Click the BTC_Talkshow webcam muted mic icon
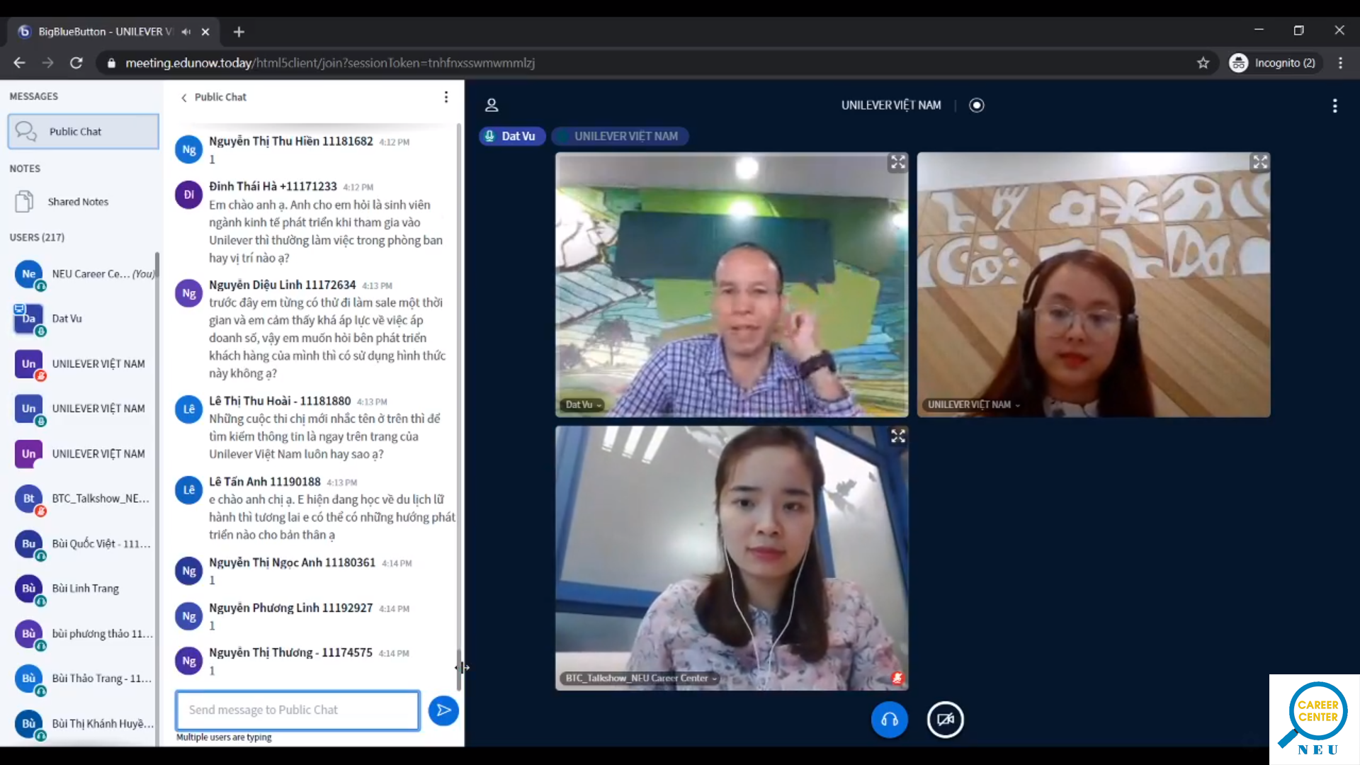 coord(897,678)
